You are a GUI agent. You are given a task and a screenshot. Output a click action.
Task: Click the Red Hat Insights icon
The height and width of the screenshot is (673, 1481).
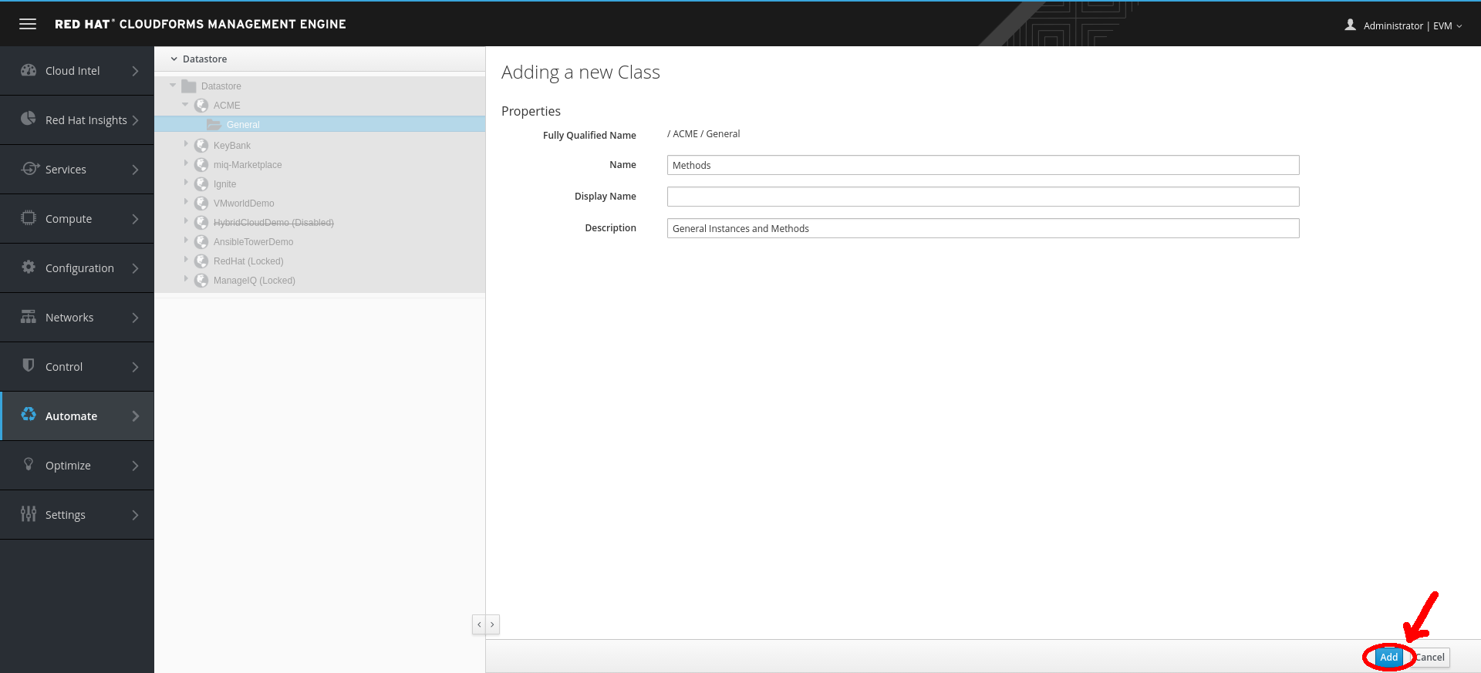point(29,119)
